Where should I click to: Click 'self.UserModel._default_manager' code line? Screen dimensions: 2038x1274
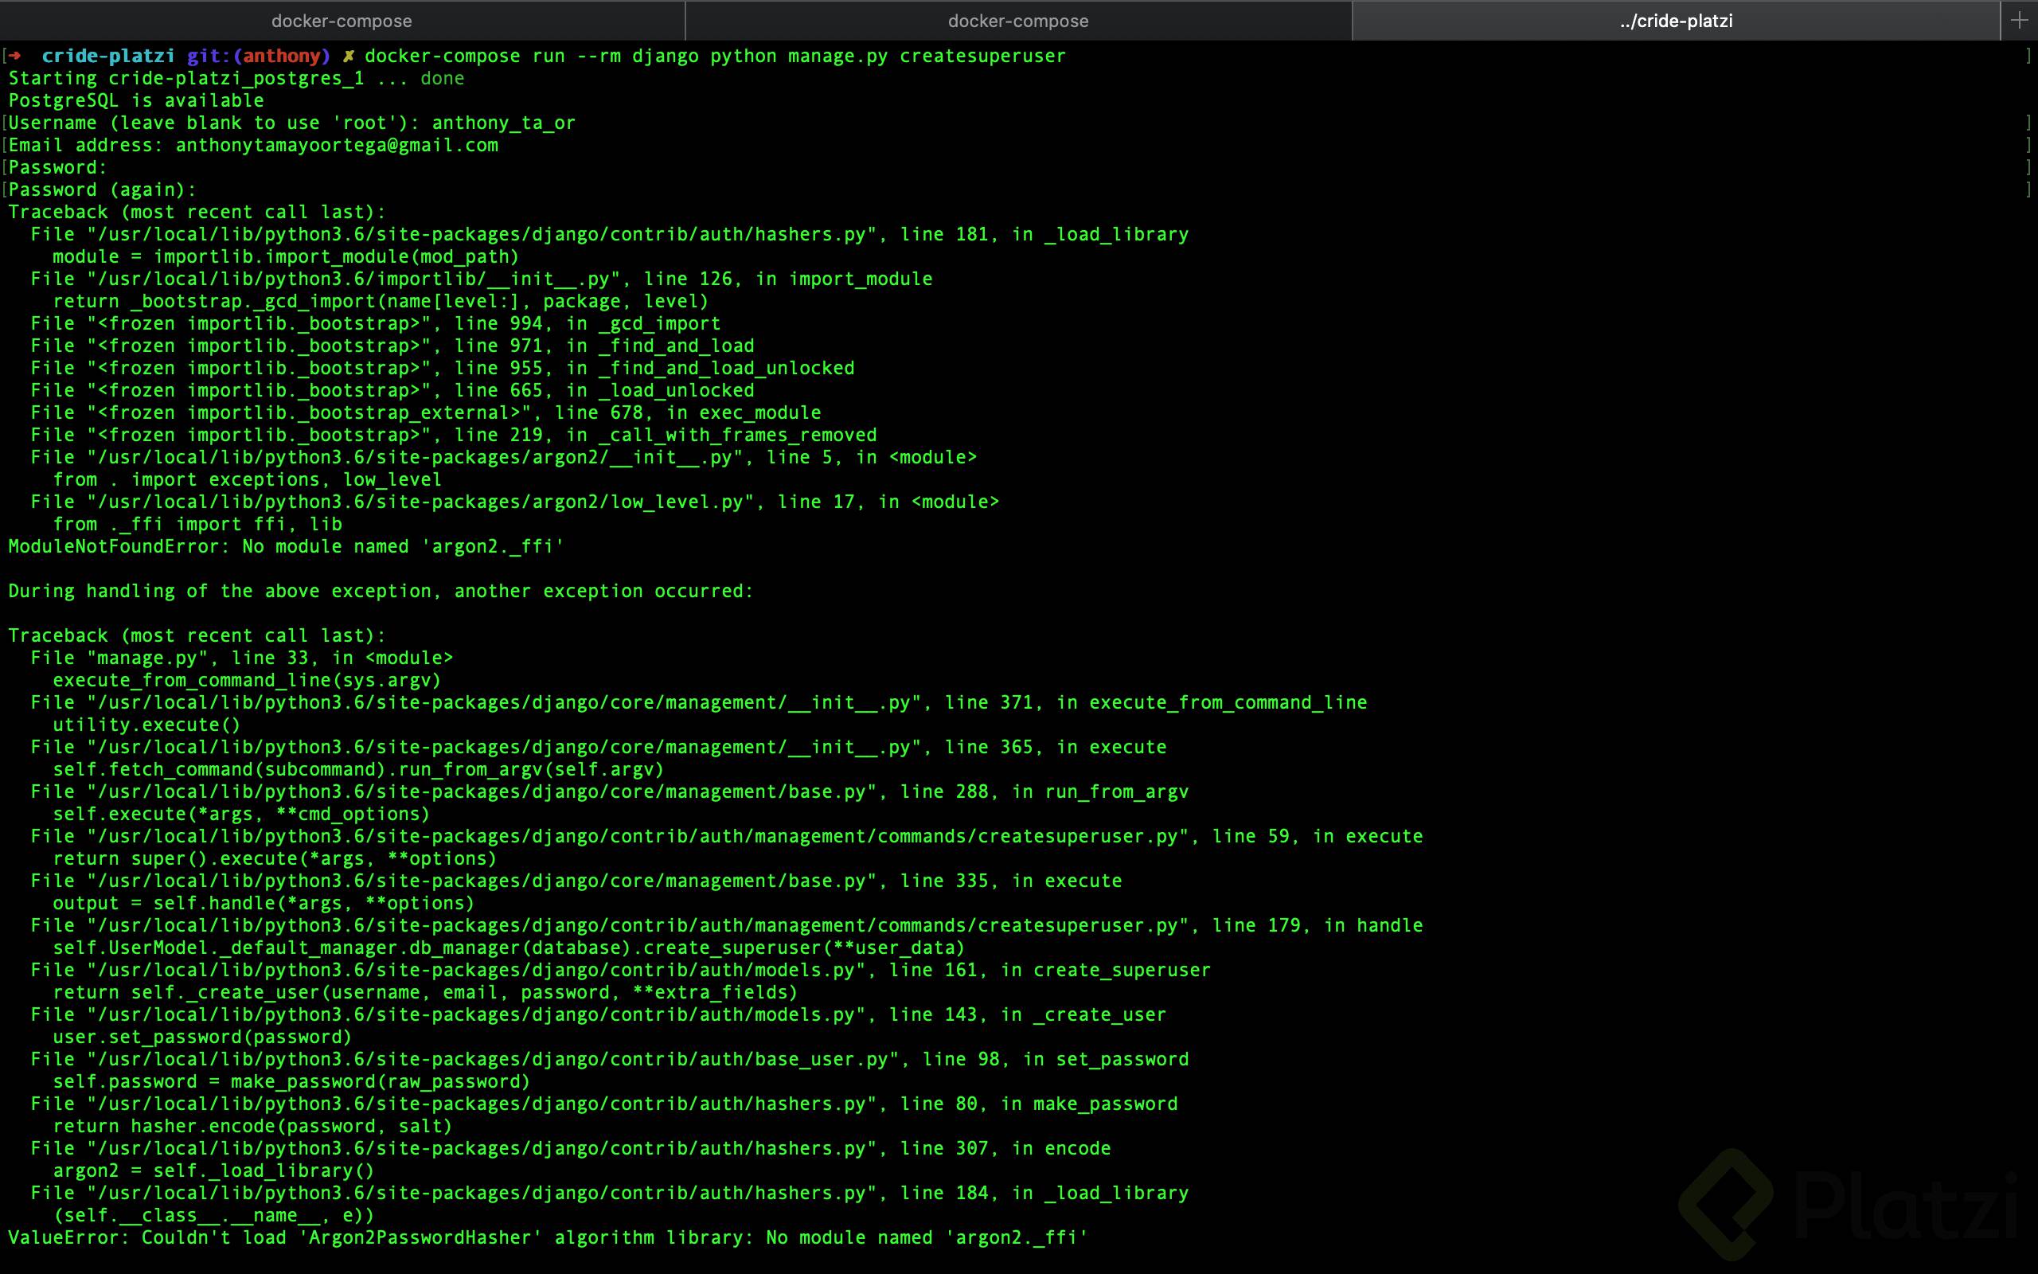[509, 949]
